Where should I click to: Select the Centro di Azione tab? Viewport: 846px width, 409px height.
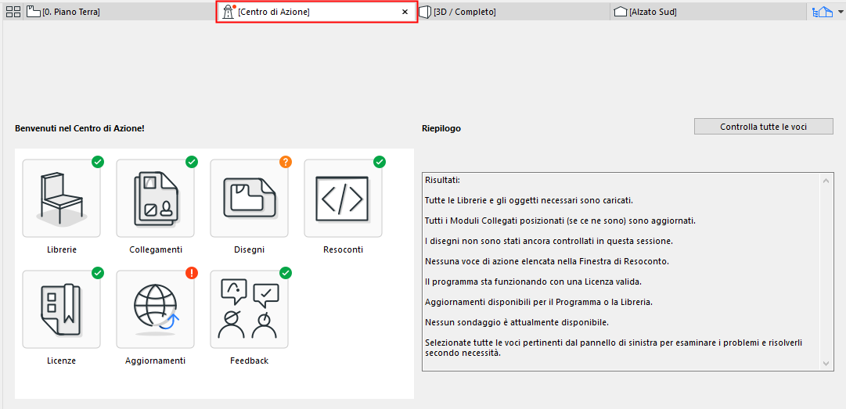[x=317, y=12]
